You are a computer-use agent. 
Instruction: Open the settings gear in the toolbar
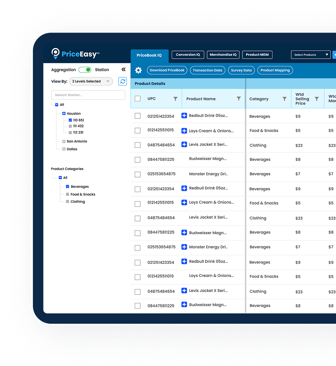point(138,70)
